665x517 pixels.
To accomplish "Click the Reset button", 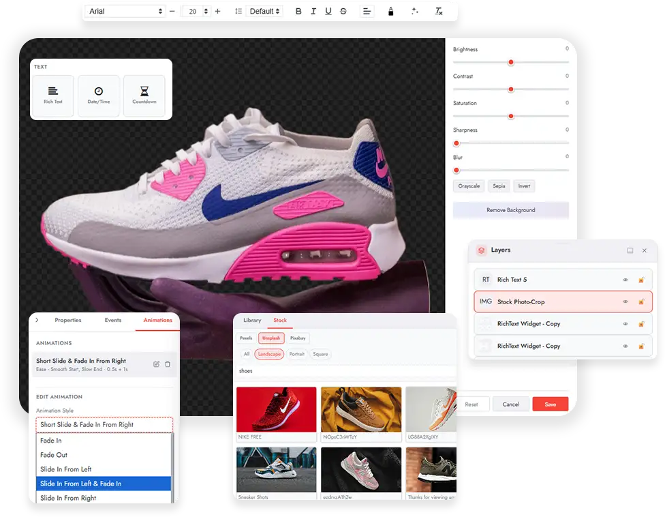I will 471,404.
